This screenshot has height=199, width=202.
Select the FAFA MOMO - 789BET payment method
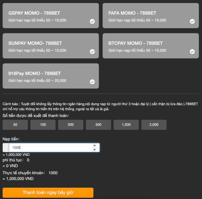coord(150,15)
